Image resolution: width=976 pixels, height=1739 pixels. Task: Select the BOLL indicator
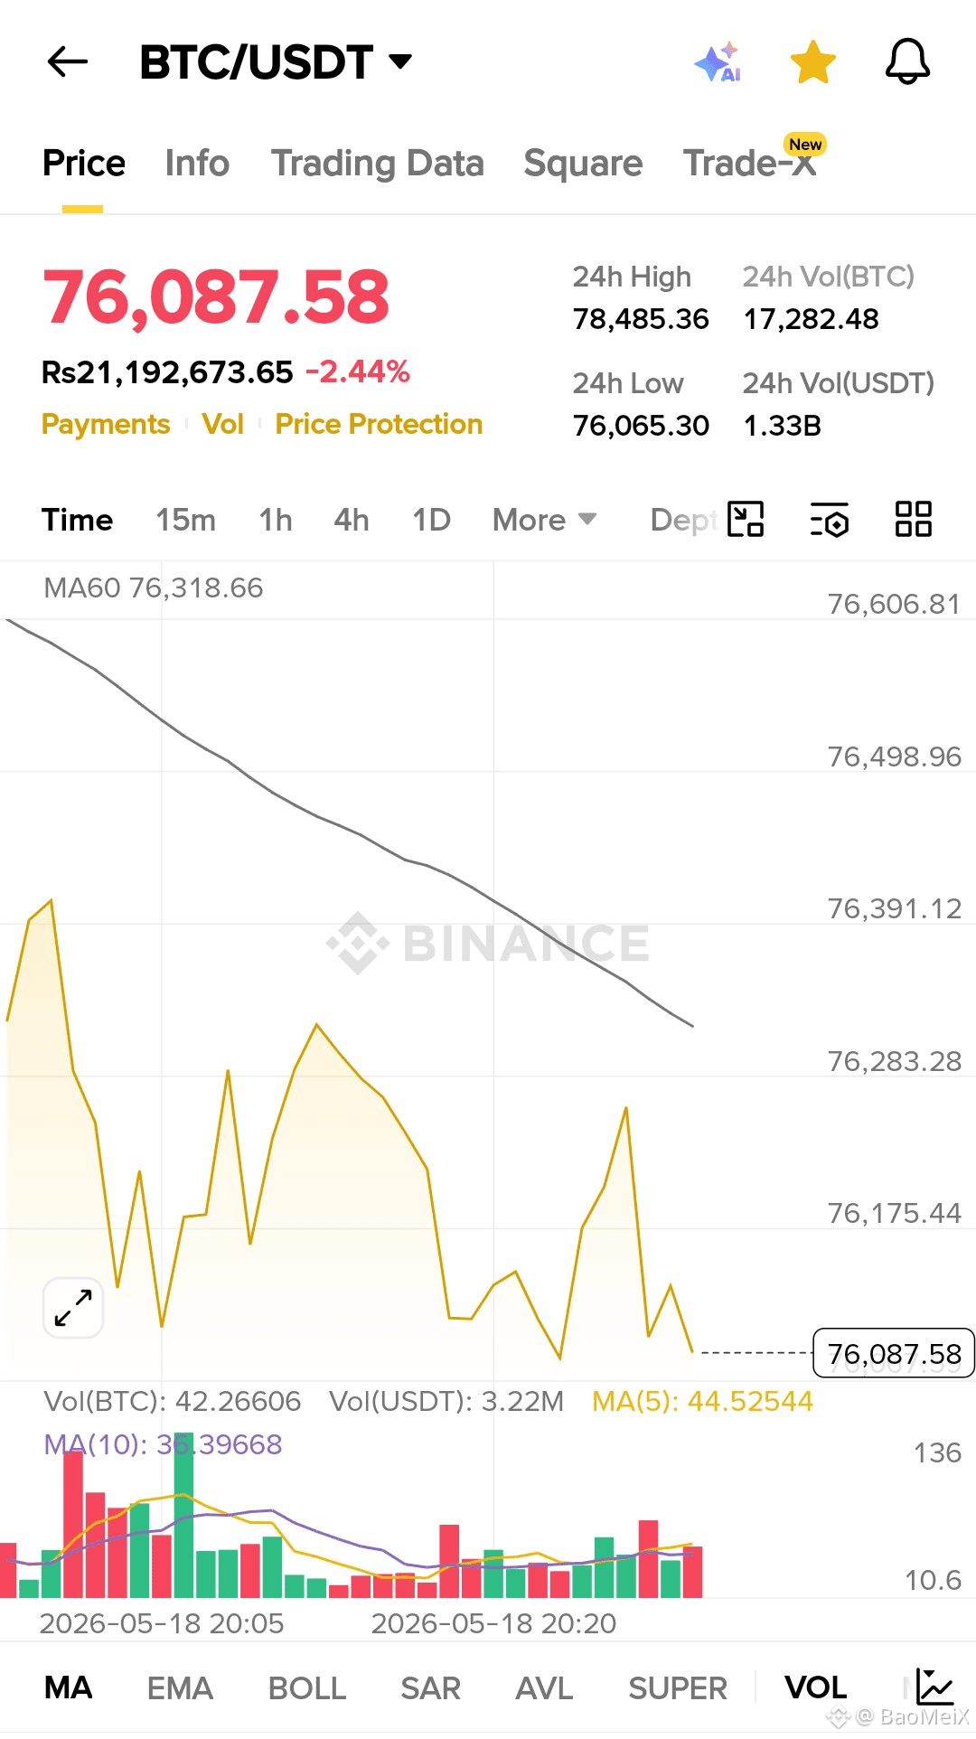pos(307,1687)
